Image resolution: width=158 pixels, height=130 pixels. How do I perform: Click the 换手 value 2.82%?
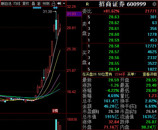click(x=151, y=101)
